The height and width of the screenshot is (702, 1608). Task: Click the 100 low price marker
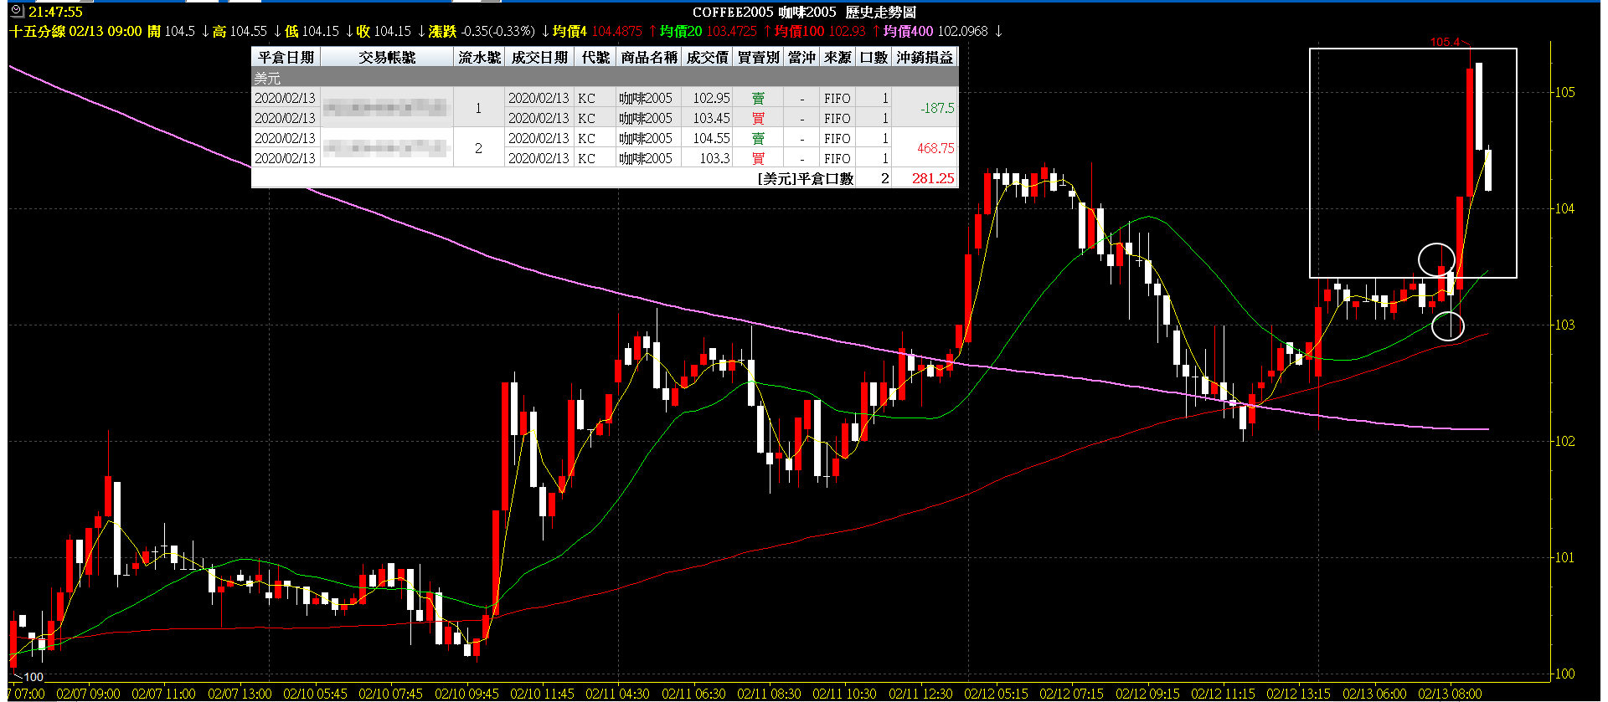(x=33, y=676)
